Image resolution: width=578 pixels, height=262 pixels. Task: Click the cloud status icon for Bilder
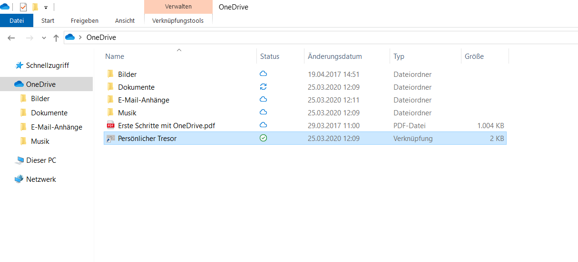point(263,74)
